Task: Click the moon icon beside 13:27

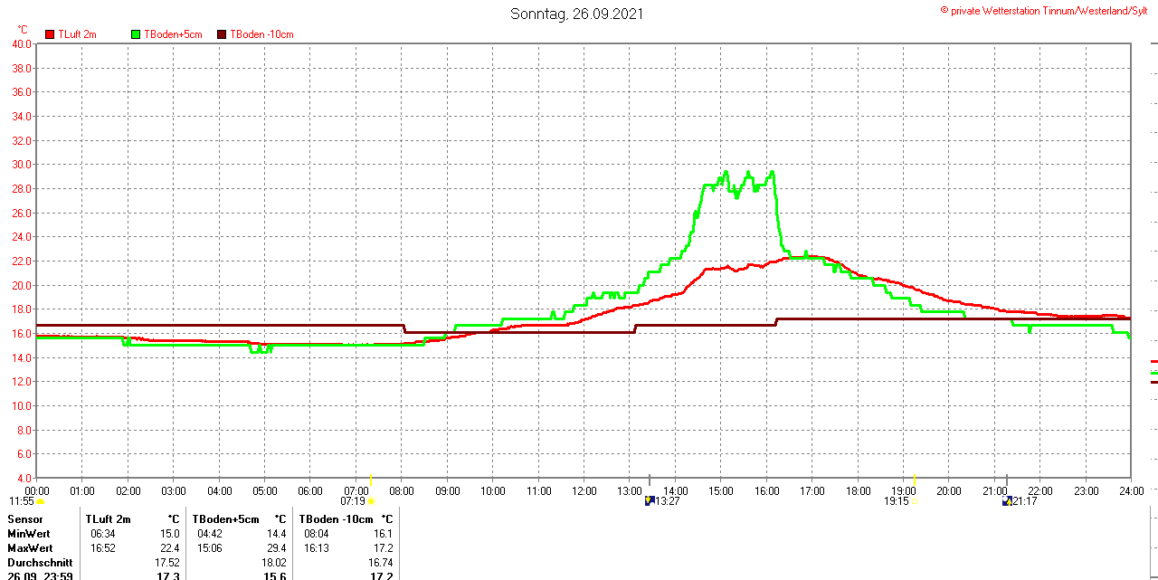Action: click(x=649, y=500)
